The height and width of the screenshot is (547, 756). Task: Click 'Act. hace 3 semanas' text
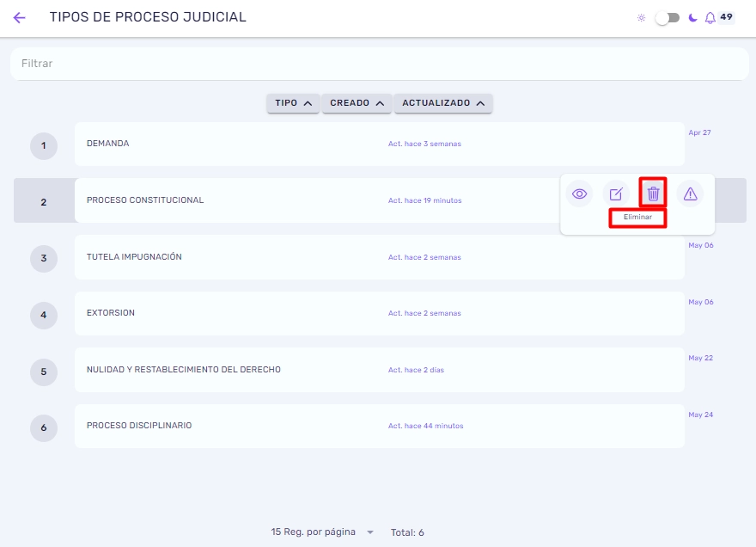[424, 144]
